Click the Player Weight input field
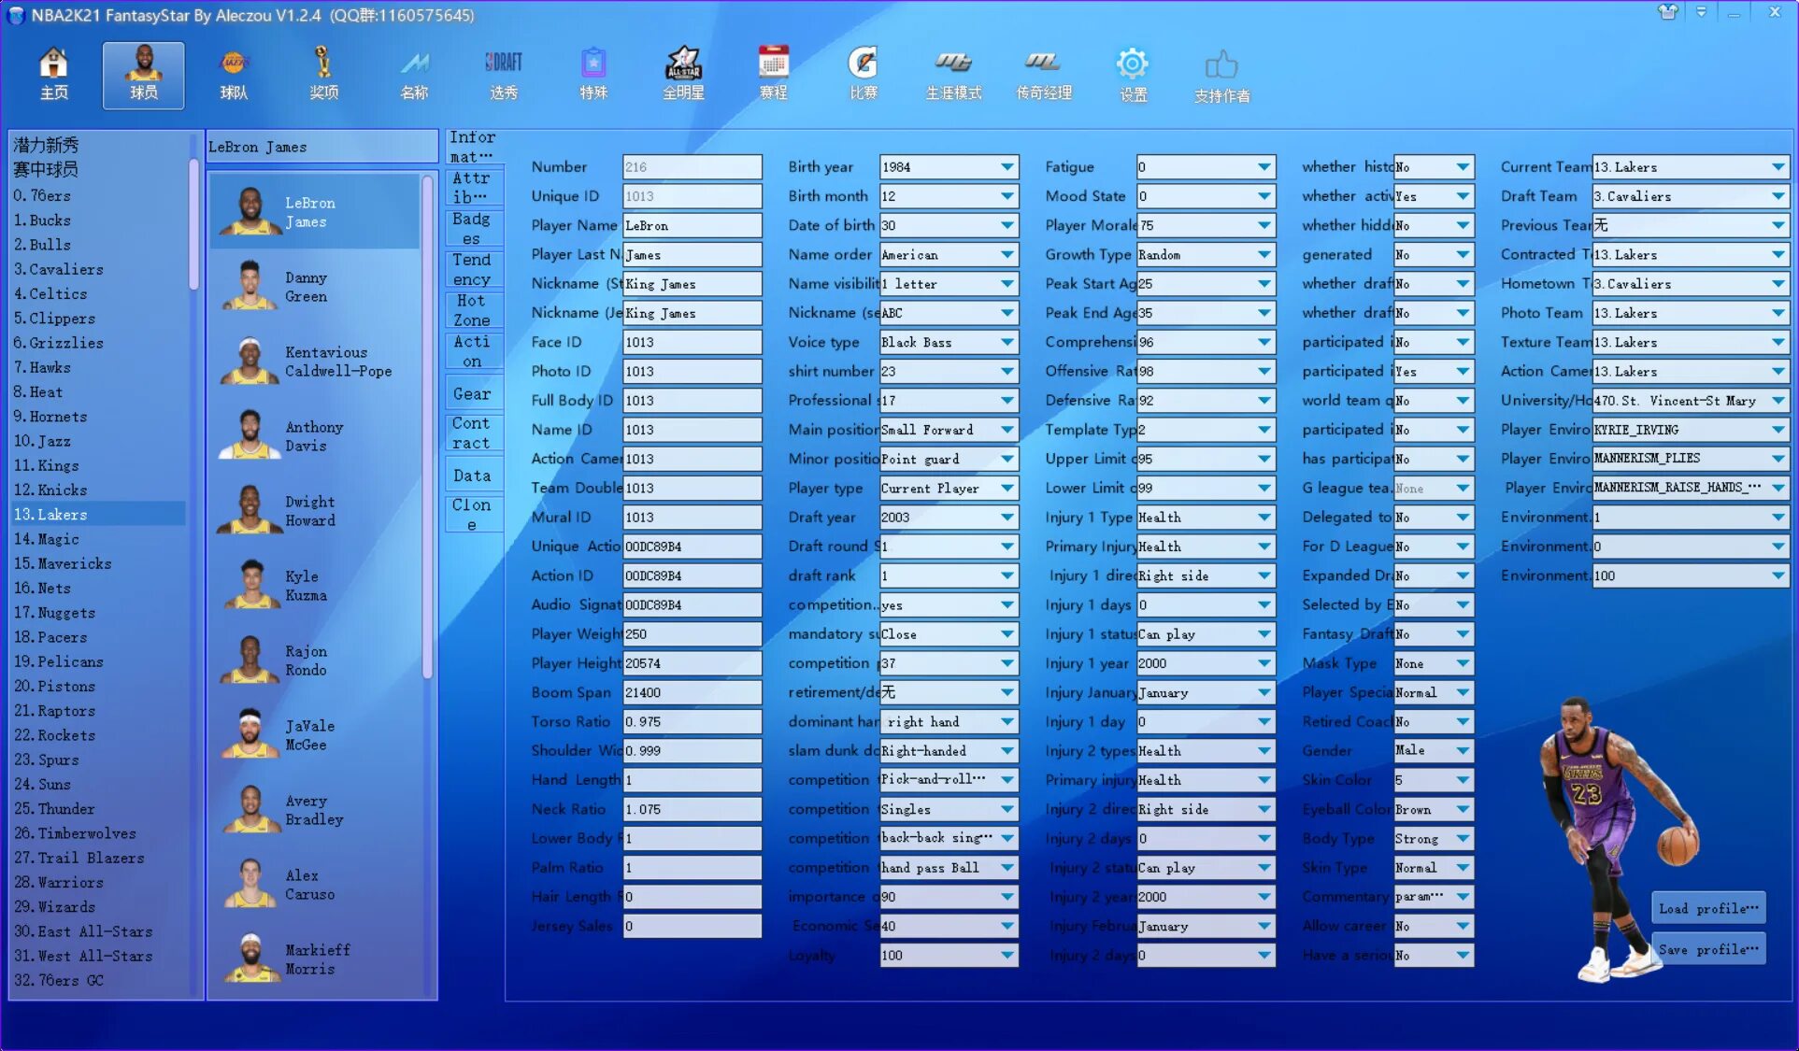 point(692,633)
